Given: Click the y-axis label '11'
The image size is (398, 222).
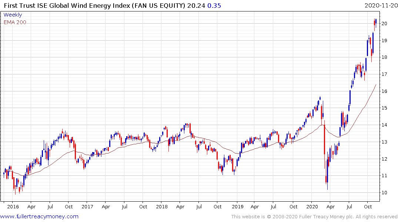Looking at the screenshot, I should 384,176.
